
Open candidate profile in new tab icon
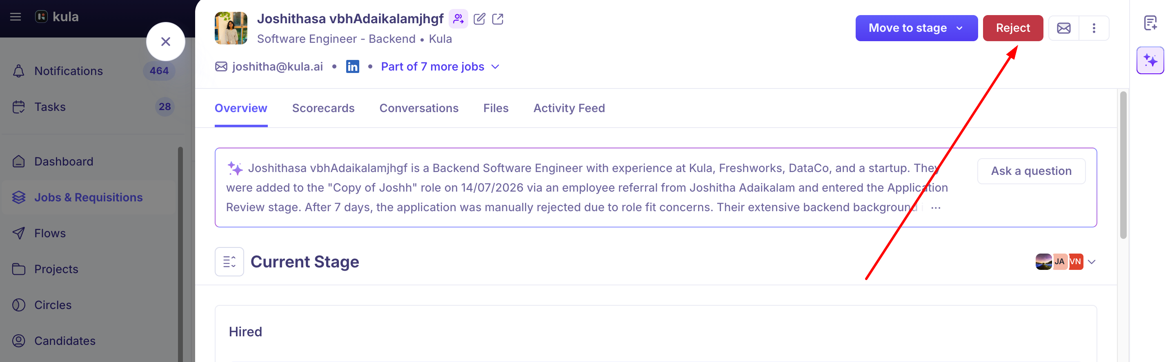point(498,19)
